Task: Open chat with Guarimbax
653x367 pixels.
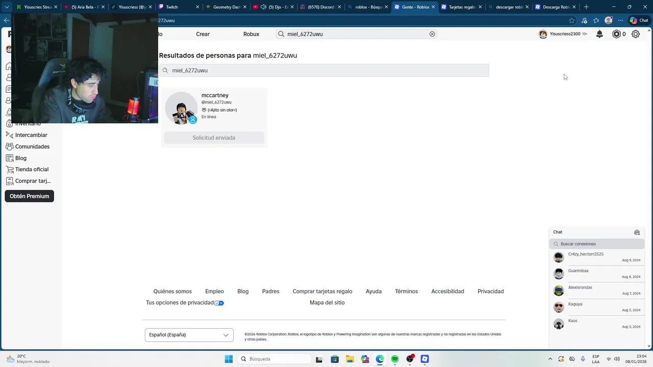Action: coord(597,274)
